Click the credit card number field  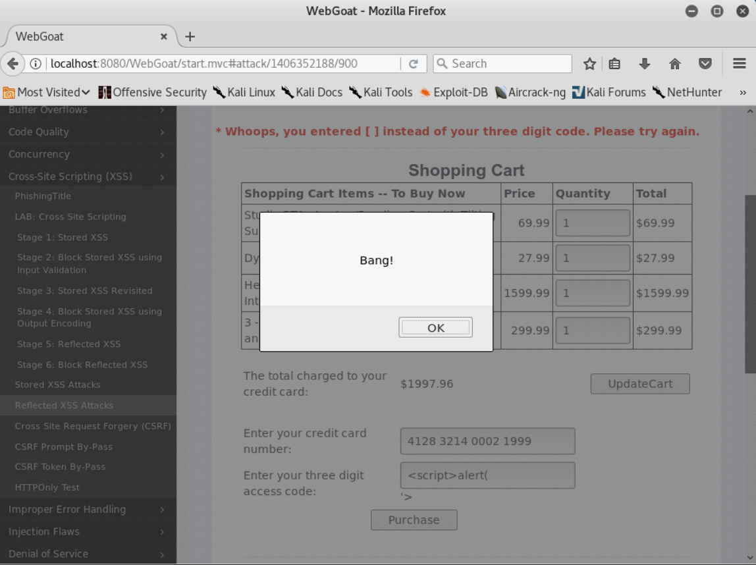coord(487,441)
